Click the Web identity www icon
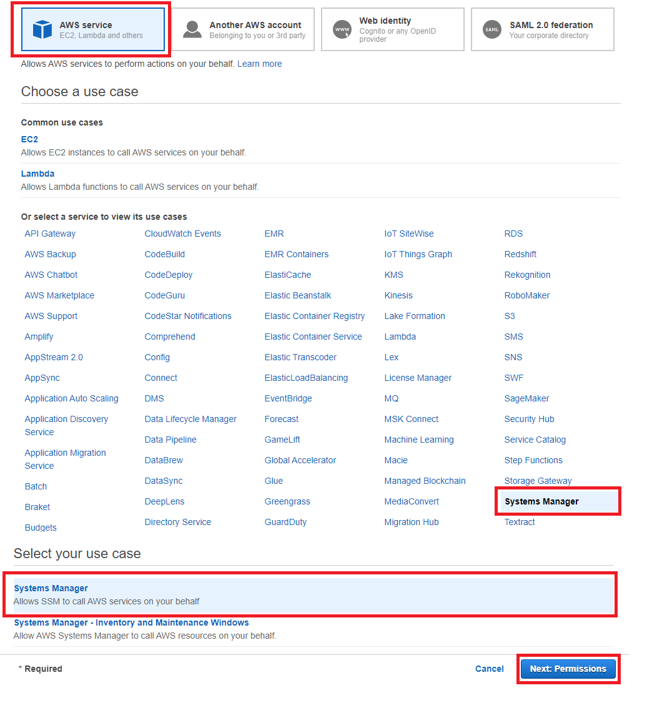The image size is (652, 703). (342, 29)
